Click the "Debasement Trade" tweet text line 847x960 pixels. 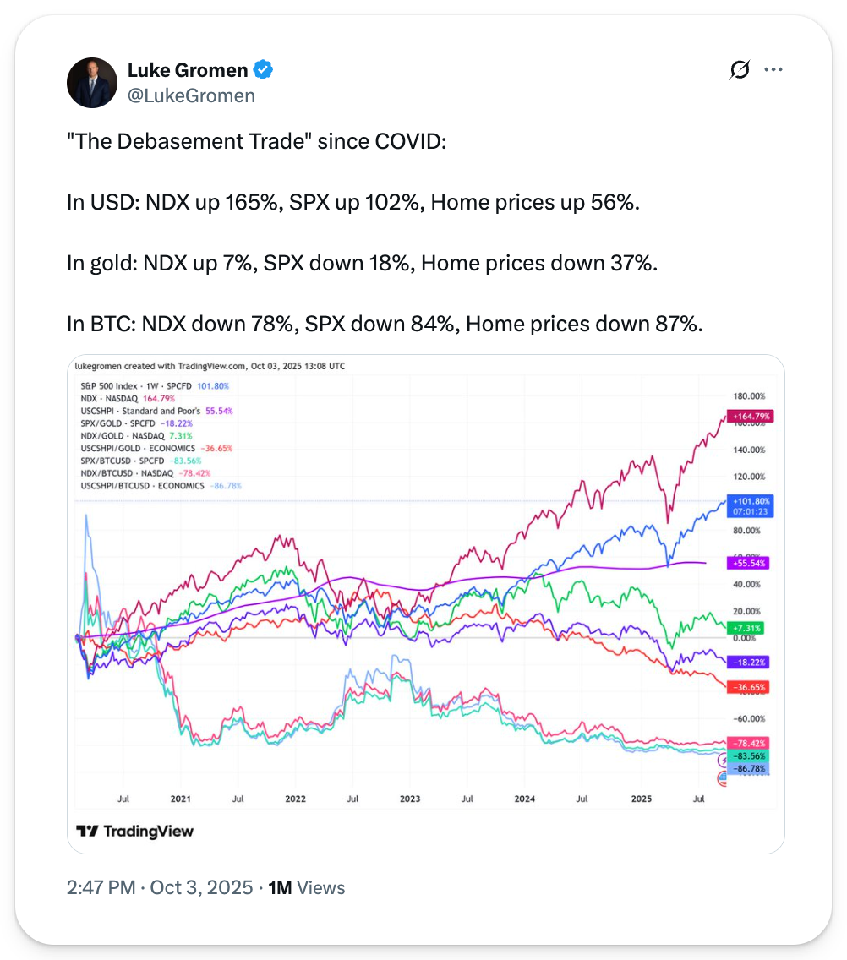click(x=255, y=139)
